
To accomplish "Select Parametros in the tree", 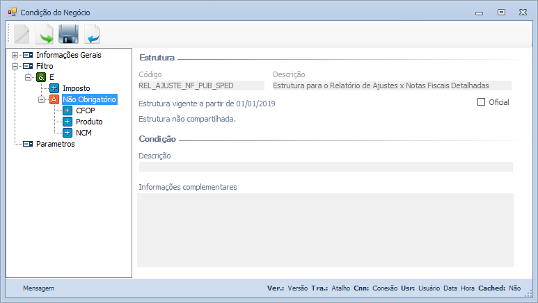I will pos(56,144).
